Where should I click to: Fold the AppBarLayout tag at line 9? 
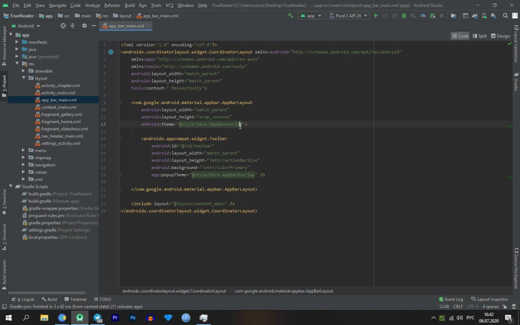(x=119, y=102)
